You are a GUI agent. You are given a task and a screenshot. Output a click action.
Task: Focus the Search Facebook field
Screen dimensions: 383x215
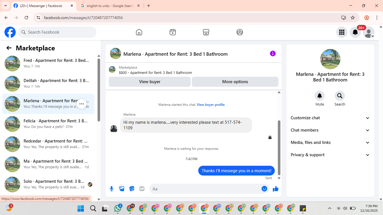[x=57, y=32]
